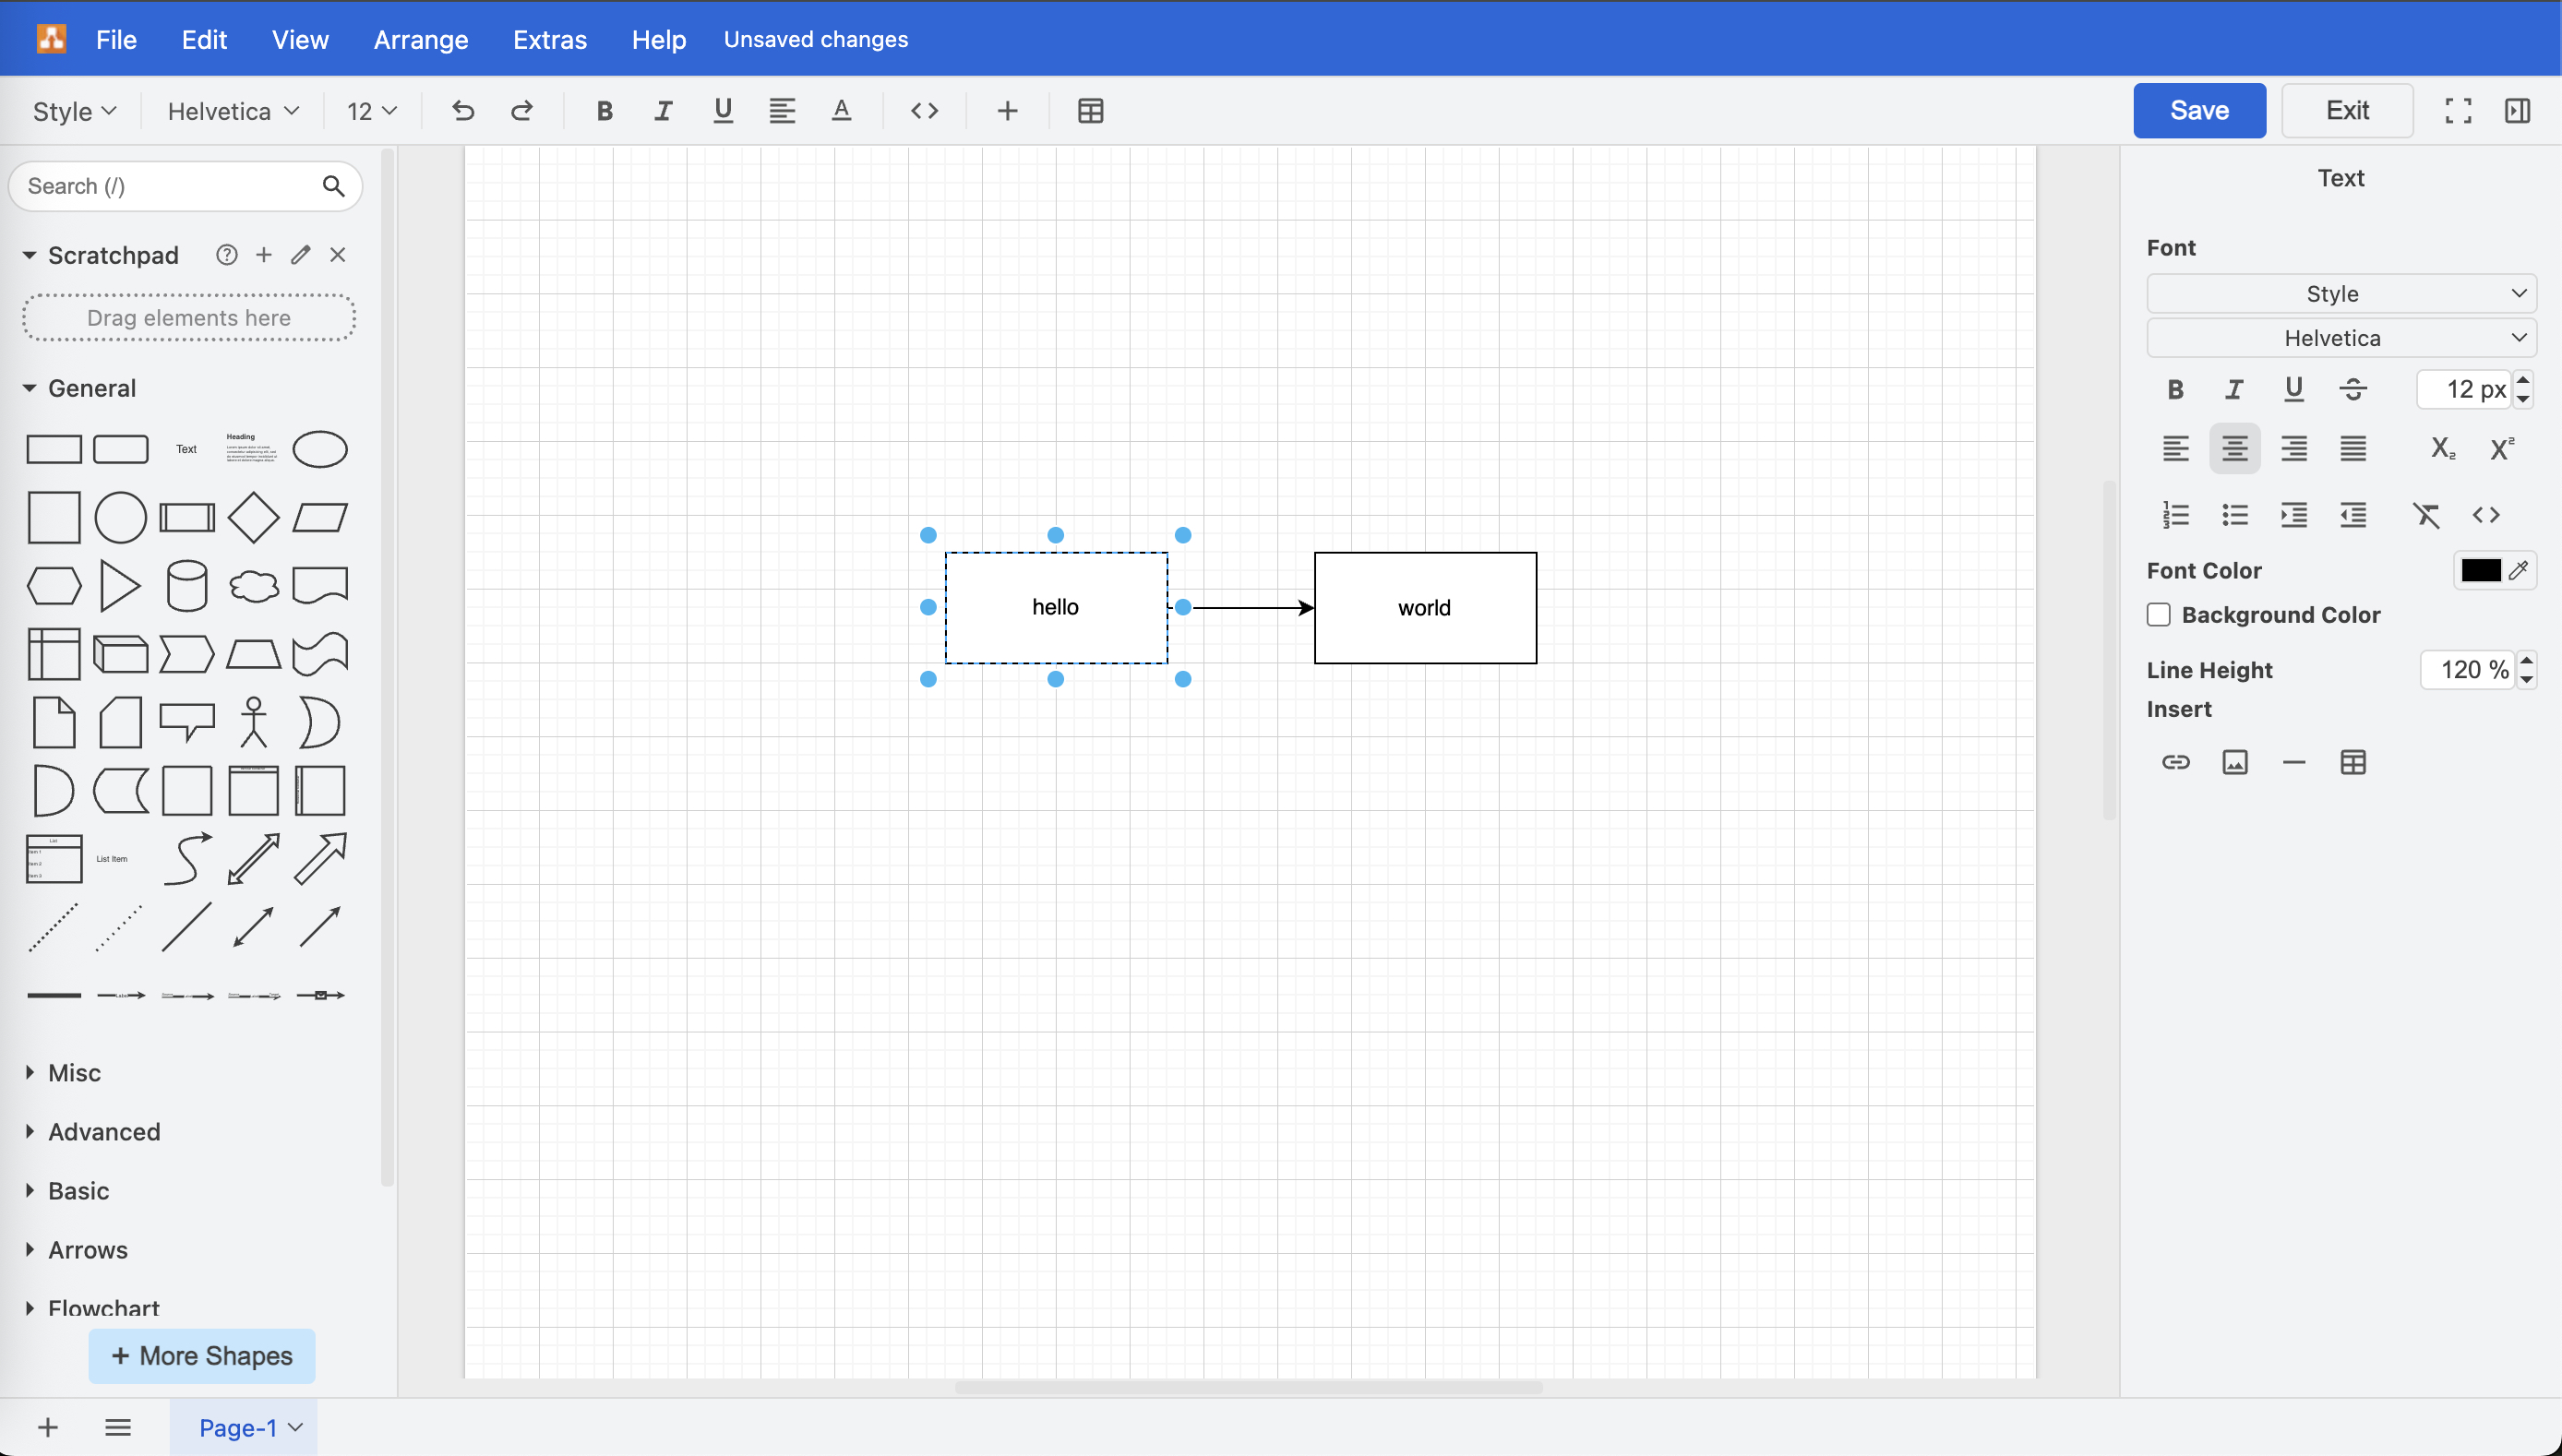Click the clear formatting icon
The image size is (2562, 1456).
click(2425, 515)
